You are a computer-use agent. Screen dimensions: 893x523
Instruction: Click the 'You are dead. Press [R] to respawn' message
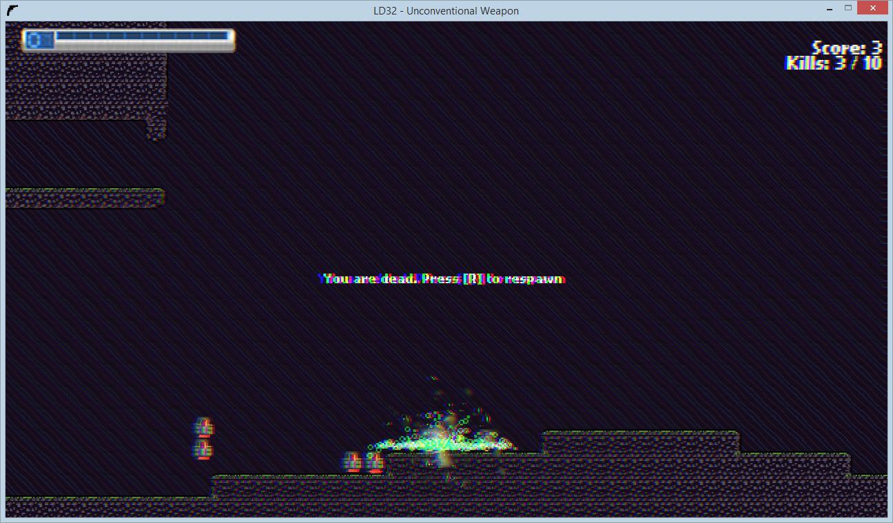click(442, 279)
